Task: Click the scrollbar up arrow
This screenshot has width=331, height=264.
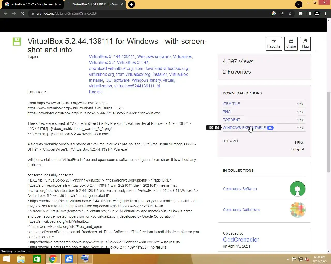Action: click(329, 20)
